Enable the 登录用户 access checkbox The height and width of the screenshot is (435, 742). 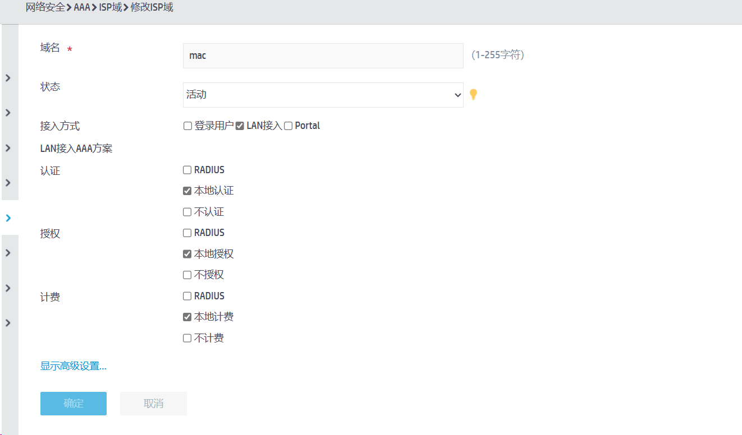point(187,126)
